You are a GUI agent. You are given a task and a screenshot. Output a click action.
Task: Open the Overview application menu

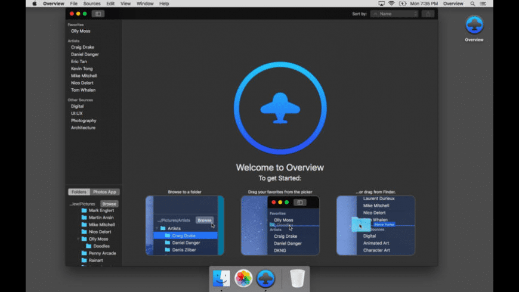click(53, 4)
